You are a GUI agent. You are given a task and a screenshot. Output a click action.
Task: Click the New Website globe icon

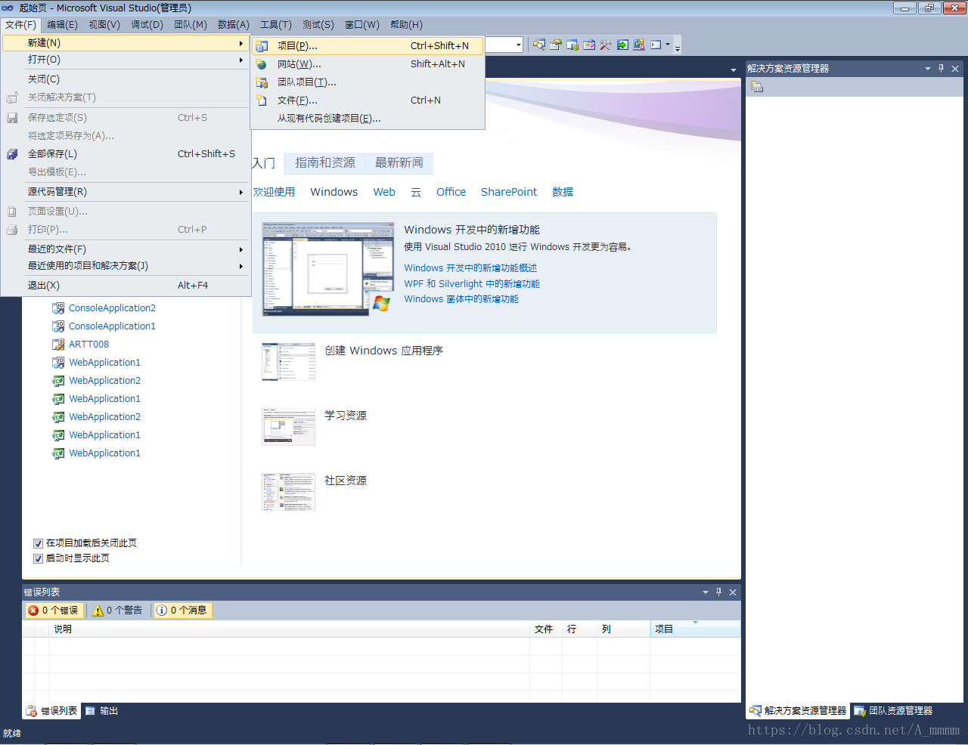coord(262,64)
